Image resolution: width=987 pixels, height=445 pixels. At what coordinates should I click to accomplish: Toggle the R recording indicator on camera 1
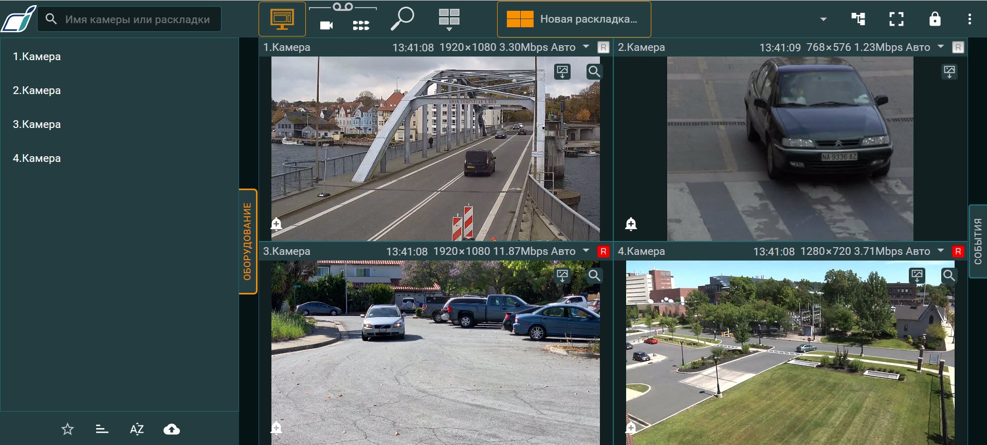click(x=603, y=47)
